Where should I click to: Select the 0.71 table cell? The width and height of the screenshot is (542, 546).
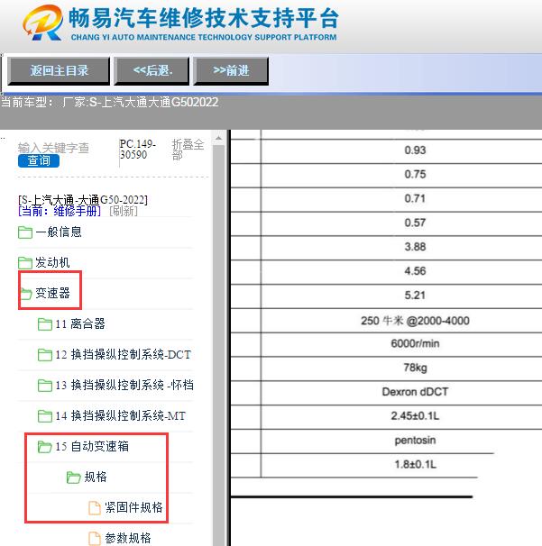tap(415, 198)
